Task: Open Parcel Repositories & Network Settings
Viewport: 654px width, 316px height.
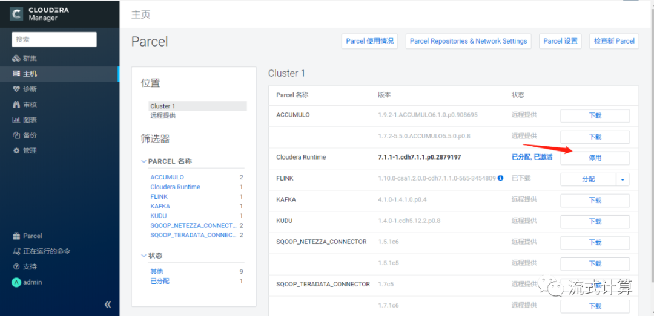Action: click(x=468, y=41)
